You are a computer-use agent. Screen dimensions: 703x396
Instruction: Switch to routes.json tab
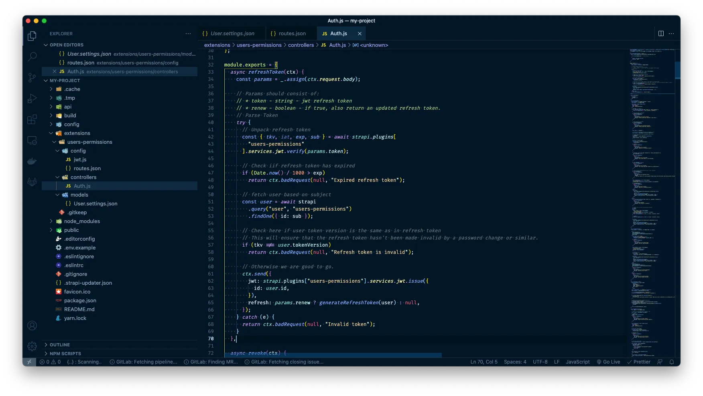point(292,34)
